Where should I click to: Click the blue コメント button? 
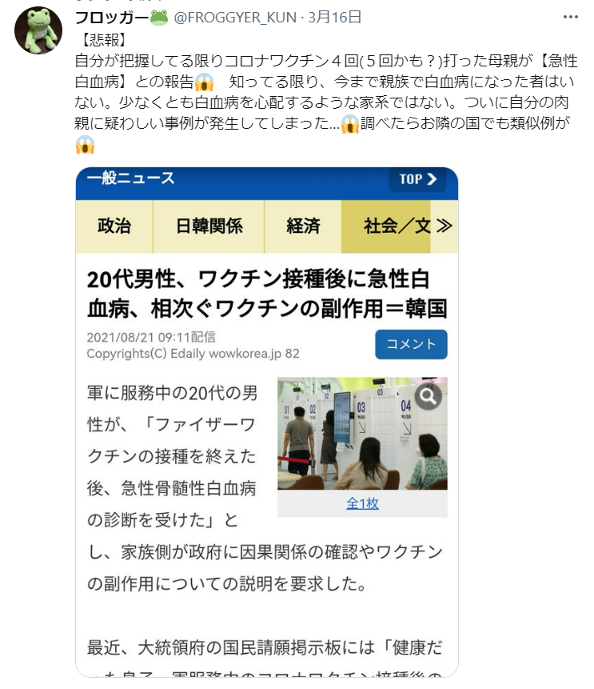[411, 344]
